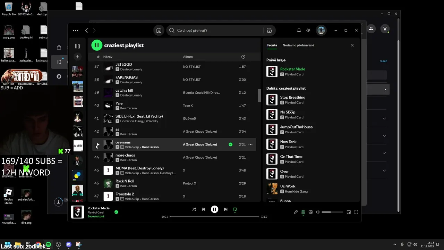This screenshot has height=250, width=444.
Task: Click the Rockstar Made cover in the player bar
Action: (x=77, y=212)
